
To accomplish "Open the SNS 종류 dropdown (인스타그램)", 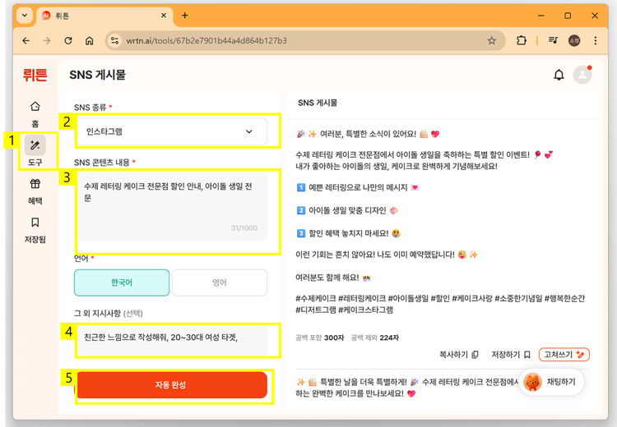I will point(172,131).
